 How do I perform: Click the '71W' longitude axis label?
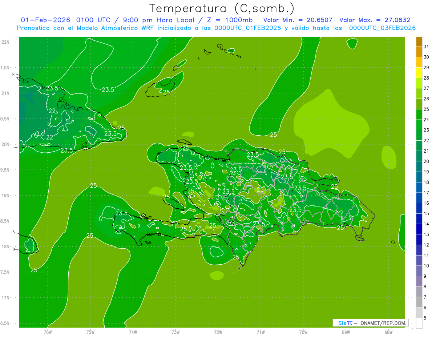coord(261,332)
